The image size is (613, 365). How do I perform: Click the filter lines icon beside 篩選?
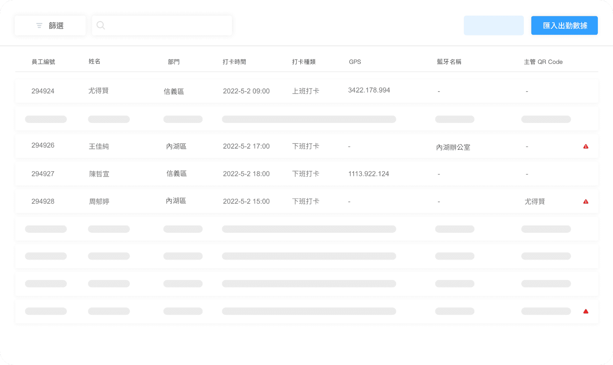[39, 26]
